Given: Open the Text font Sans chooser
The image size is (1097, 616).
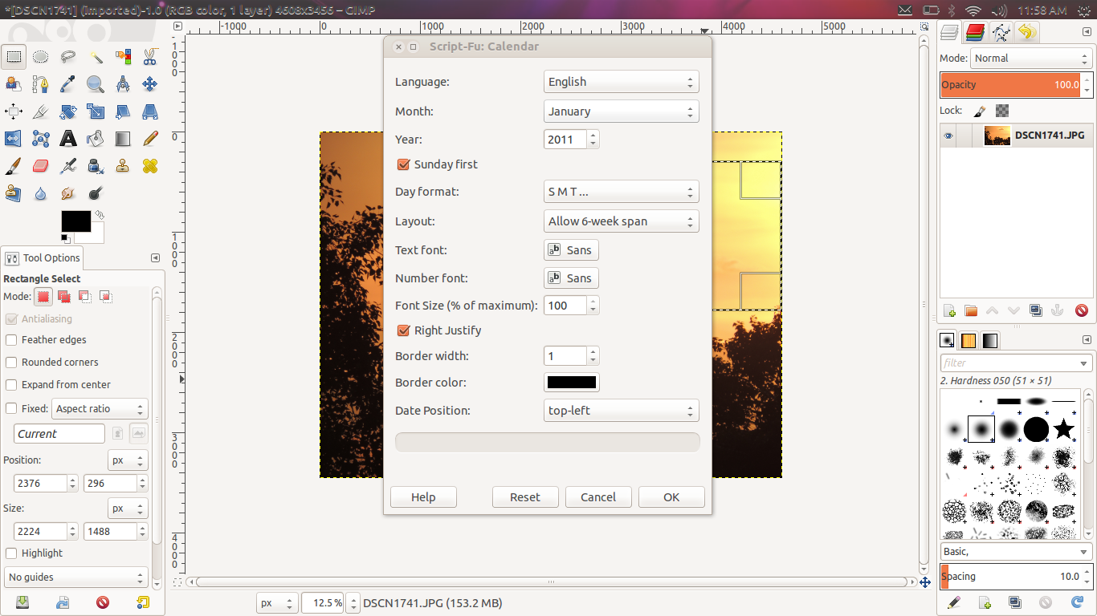Looking at the screenshot, I should tap(571, 250).
